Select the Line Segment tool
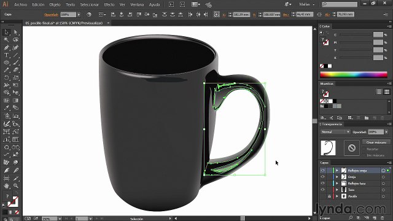393x221 pixels. click(x=15, y=55)
